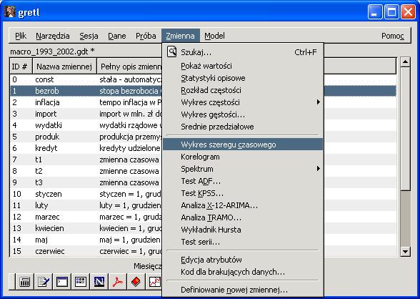Click the vertical scrollbar thumb
This screenshot has width=420, height=299.
click(x=405, y=129)
